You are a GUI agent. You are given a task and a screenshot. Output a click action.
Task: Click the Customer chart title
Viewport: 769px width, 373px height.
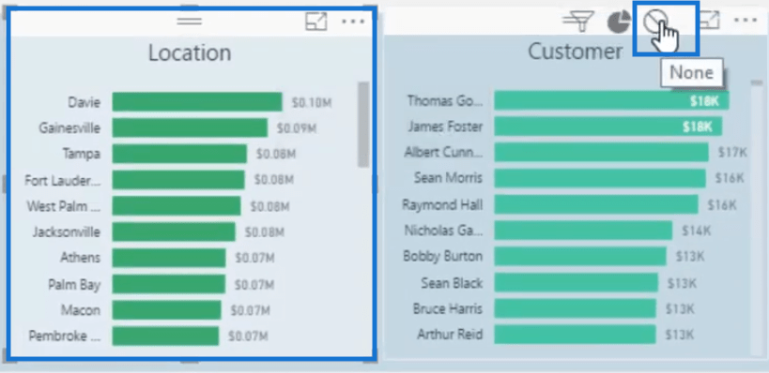pyautogui.click(x=576, y=51)
